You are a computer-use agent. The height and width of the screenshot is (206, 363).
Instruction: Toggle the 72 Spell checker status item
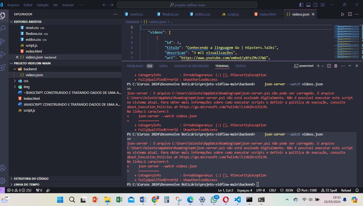pyautogui.click(x=329, y=190)
